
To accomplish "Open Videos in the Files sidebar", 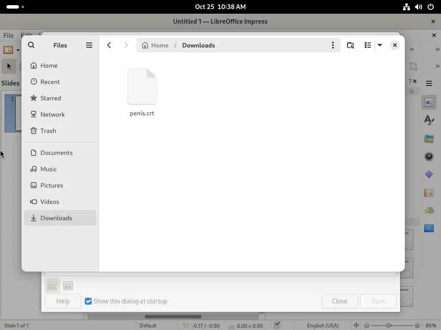I will coord(60,202).
